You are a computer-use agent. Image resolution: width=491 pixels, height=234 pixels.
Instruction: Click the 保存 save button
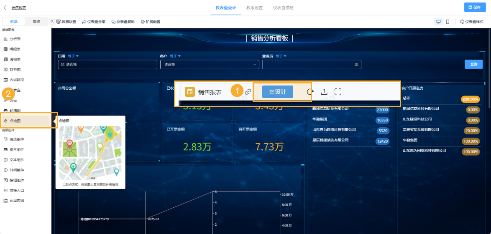(475, 8)
